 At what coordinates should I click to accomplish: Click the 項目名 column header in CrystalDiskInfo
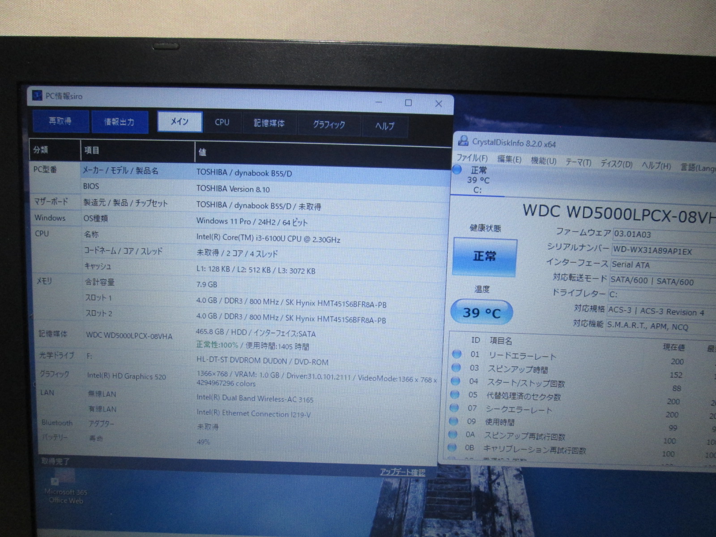click(x=501, y=341)
